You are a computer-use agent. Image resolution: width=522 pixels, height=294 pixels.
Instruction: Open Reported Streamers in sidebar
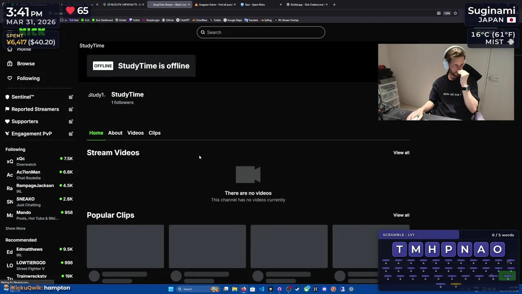32,109
